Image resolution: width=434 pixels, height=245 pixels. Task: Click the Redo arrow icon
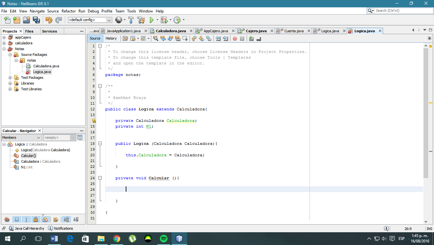pyautogui.click(x=58, y=20)
